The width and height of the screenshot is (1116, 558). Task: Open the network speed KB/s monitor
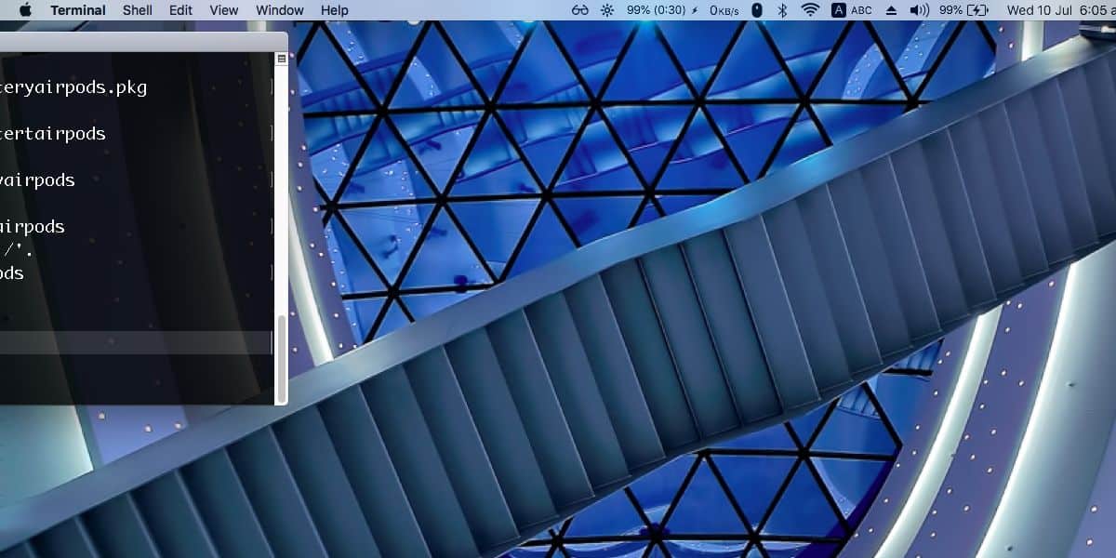tap(725, 10)
